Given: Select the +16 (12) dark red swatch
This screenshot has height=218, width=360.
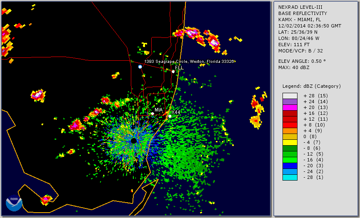Looking at the screenshot, I should point(290,113).
